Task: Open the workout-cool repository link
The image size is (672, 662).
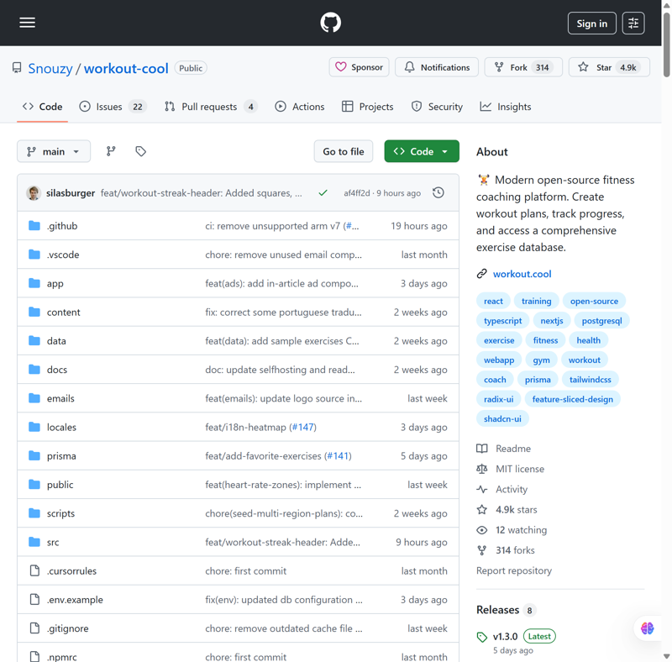Action: (x=126, y=68)
